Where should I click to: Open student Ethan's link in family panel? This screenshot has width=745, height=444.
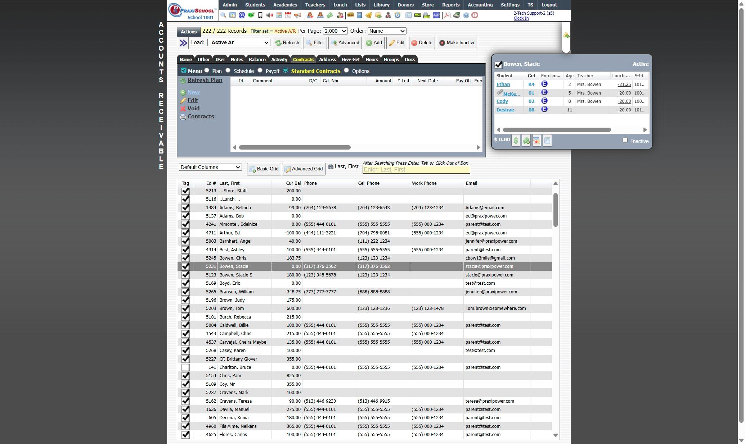pyautogui.click(x=503, y=84)
